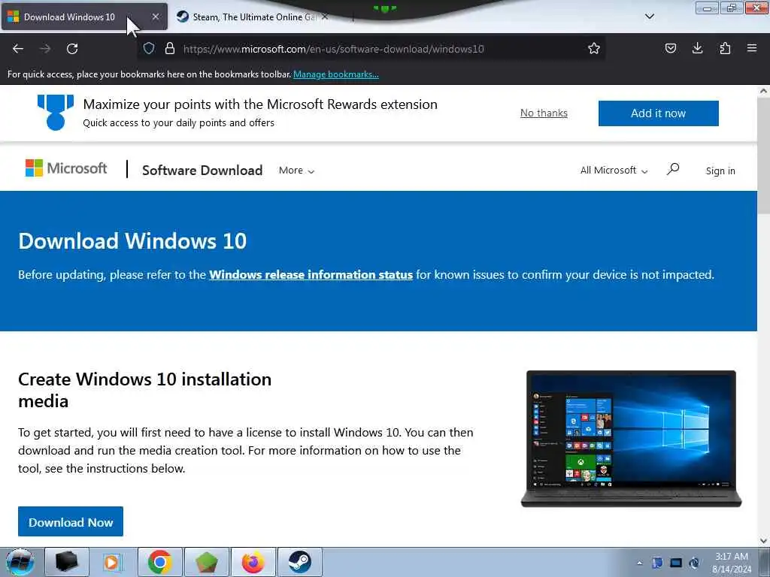
Task: Bookmark this page with the star
Action: [x=594, y=48]
